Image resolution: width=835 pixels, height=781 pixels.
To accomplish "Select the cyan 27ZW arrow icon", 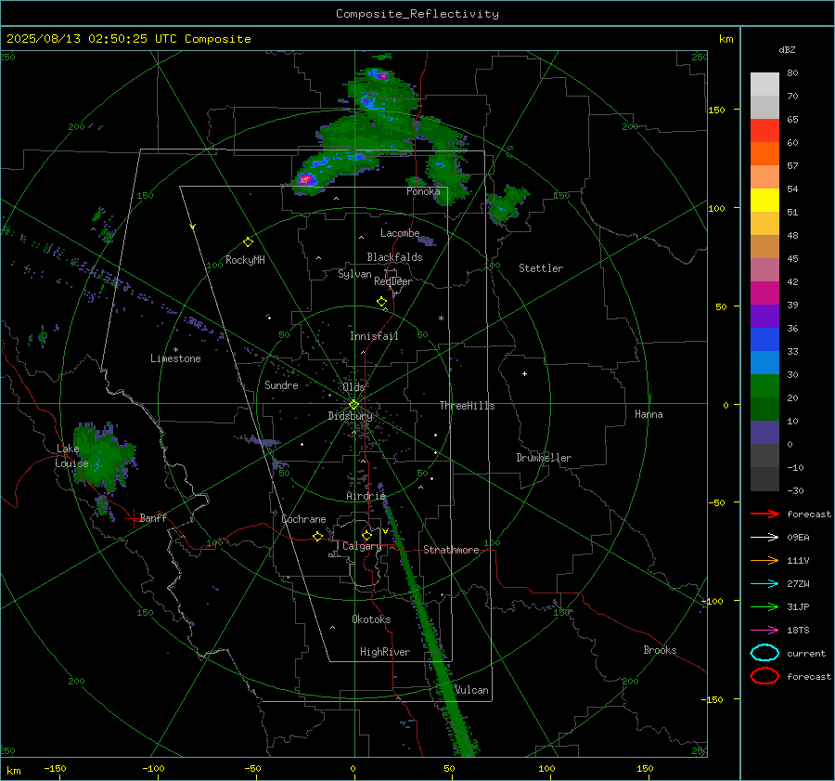I will 764,584.
